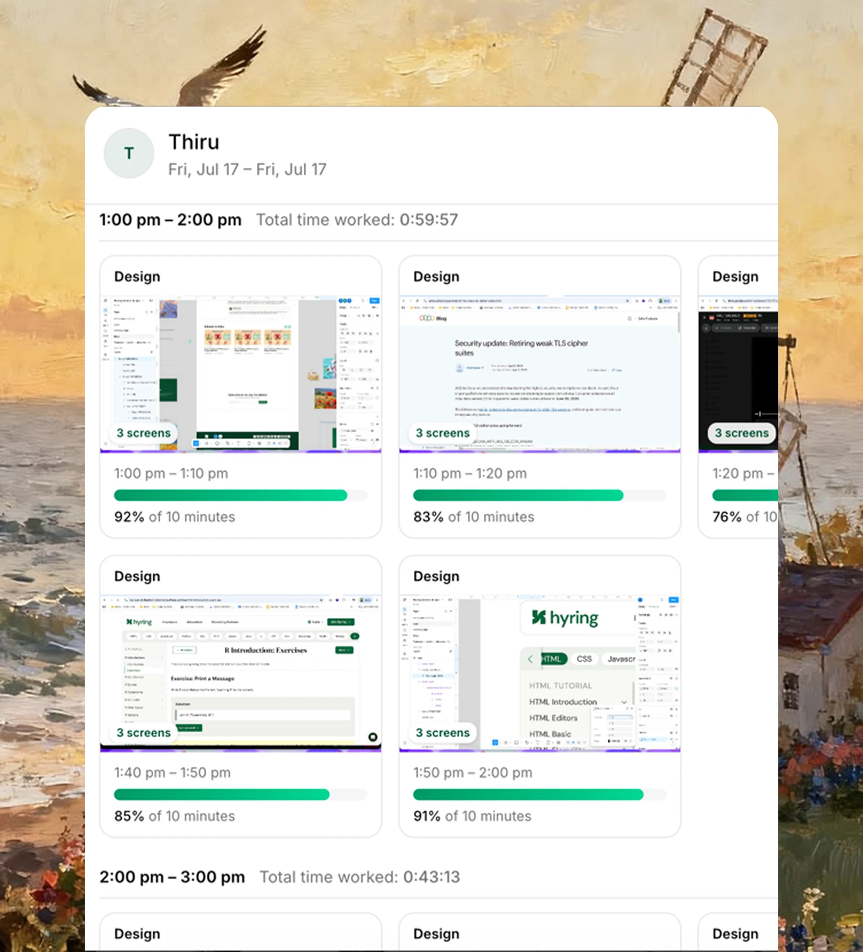The width and height of the screenshot is (863, 952).
Task: Click the time range 1:10 pm – 1:20 pm
Action: click(x=470, y=474)
